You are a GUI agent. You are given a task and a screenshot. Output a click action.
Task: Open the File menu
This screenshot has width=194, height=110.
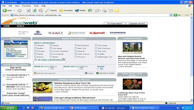[4, 6]
